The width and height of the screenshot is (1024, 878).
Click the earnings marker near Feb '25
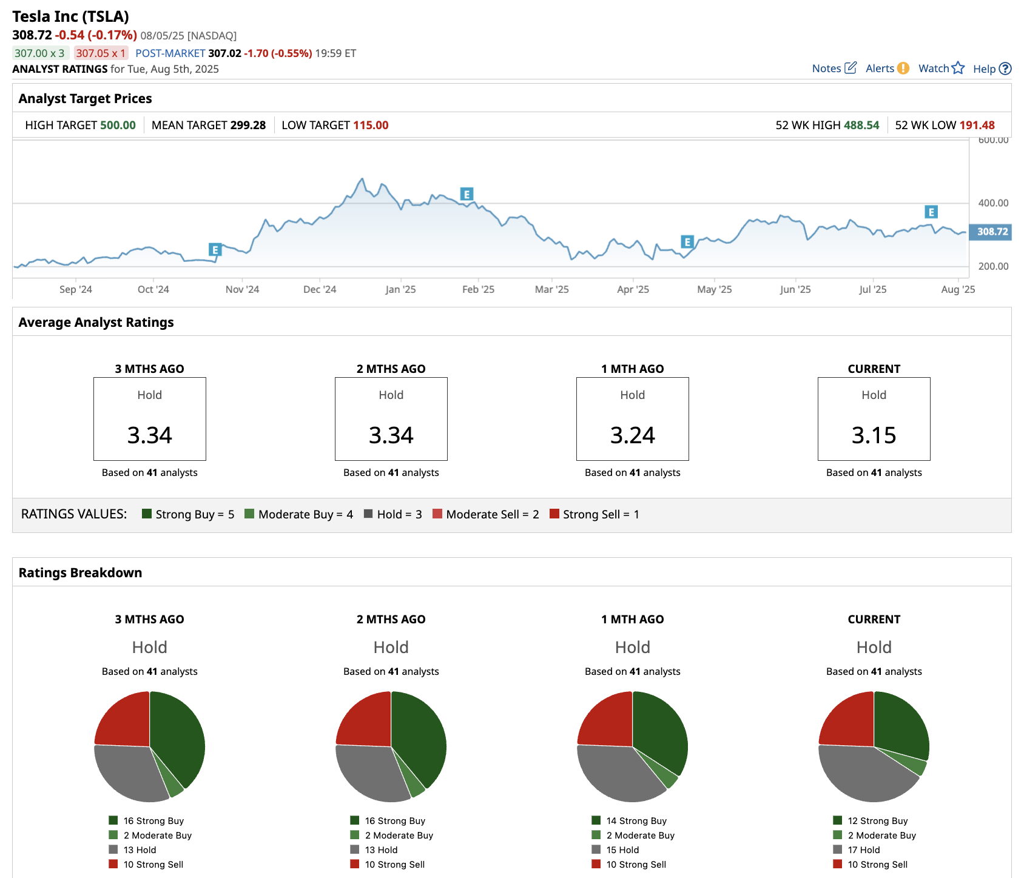[x=467, y=194]
